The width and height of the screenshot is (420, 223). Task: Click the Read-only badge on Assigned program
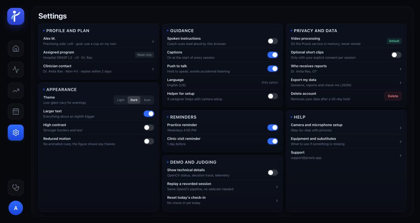click(x=144, y=55)
